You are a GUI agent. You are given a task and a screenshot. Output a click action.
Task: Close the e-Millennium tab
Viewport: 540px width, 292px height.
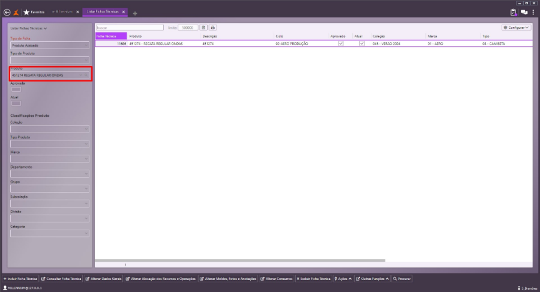point(77,12)
